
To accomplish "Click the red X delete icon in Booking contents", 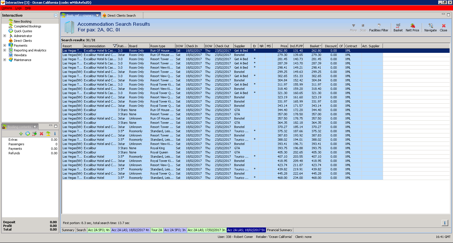I will click(x=41, y=134).
